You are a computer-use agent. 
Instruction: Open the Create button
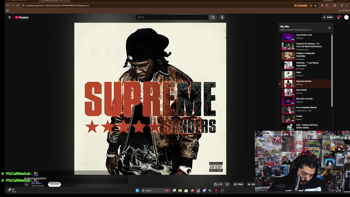point(328,17)
